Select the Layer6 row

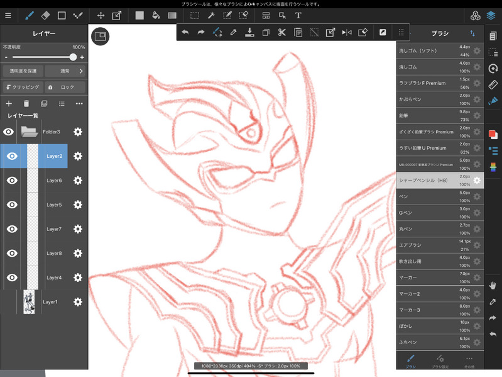44,181
